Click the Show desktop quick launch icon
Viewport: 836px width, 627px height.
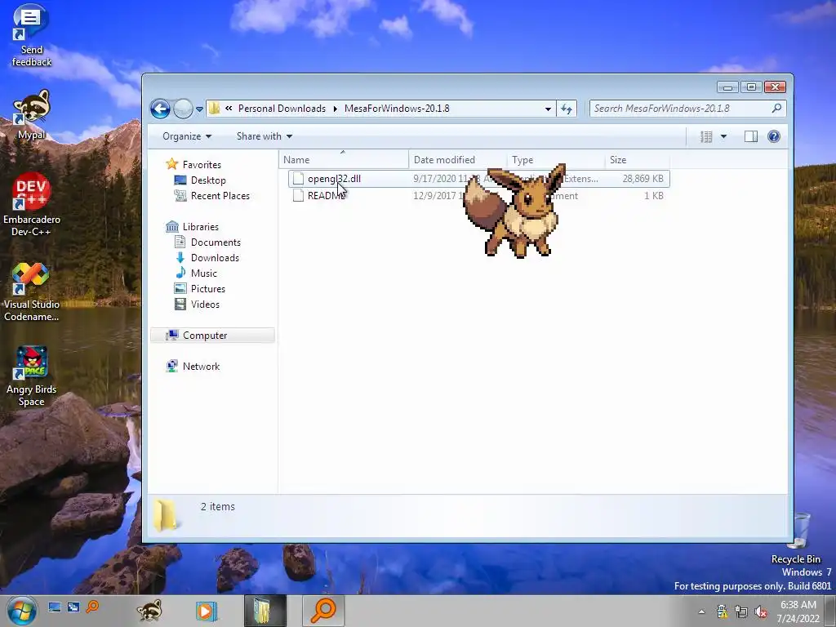click(55, 607)
